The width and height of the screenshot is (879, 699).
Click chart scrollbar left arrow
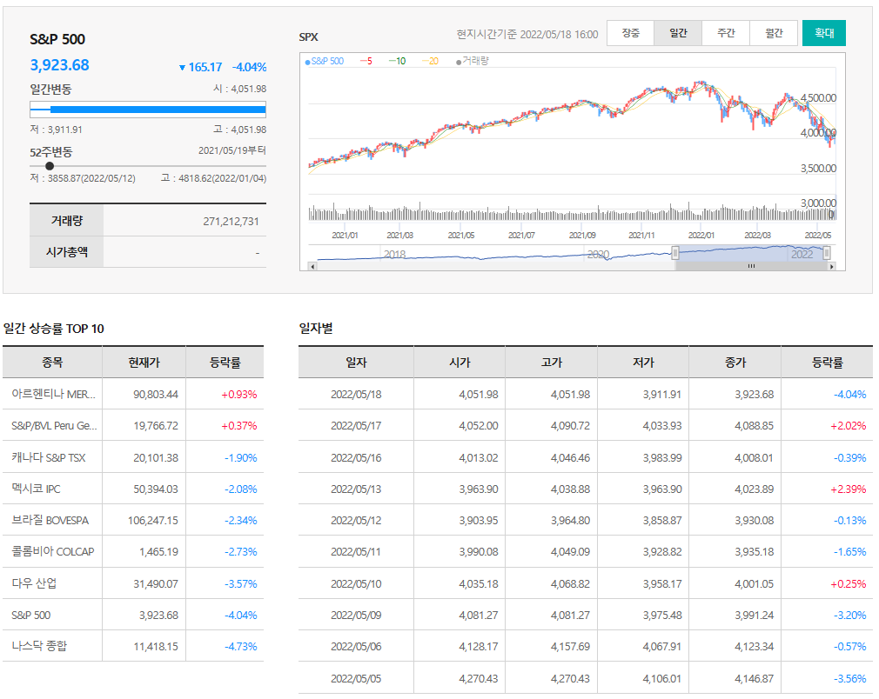tap(312, 267)
